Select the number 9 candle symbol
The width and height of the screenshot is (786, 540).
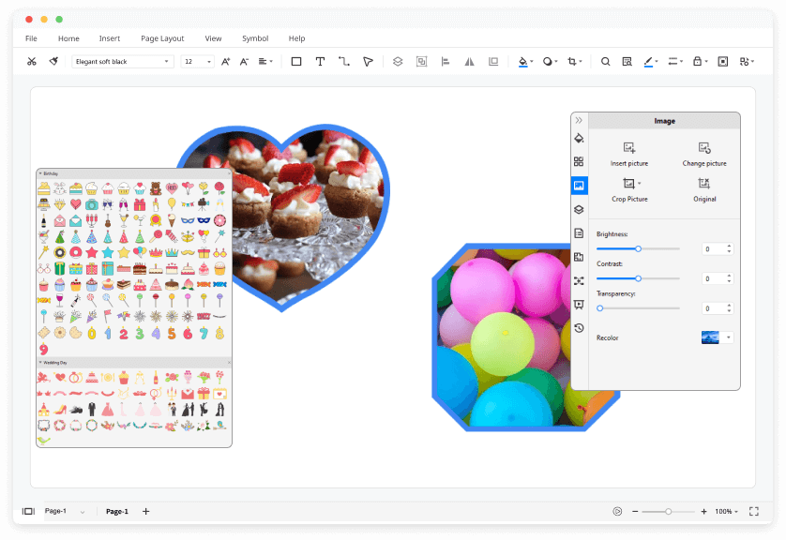(x=43, y=349)
